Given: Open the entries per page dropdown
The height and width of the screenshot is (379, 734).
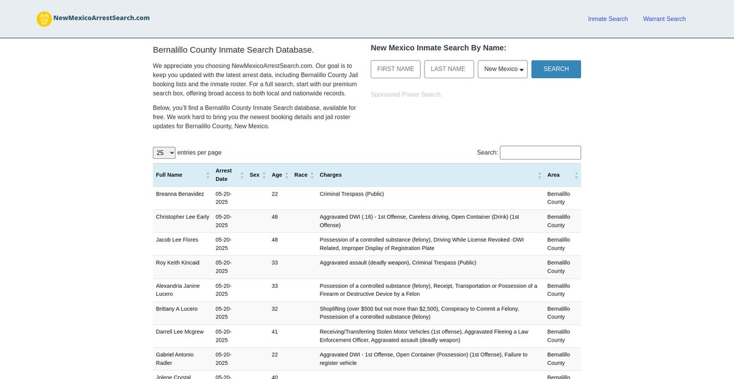Looking at the screenshot, I should (164, 153).
